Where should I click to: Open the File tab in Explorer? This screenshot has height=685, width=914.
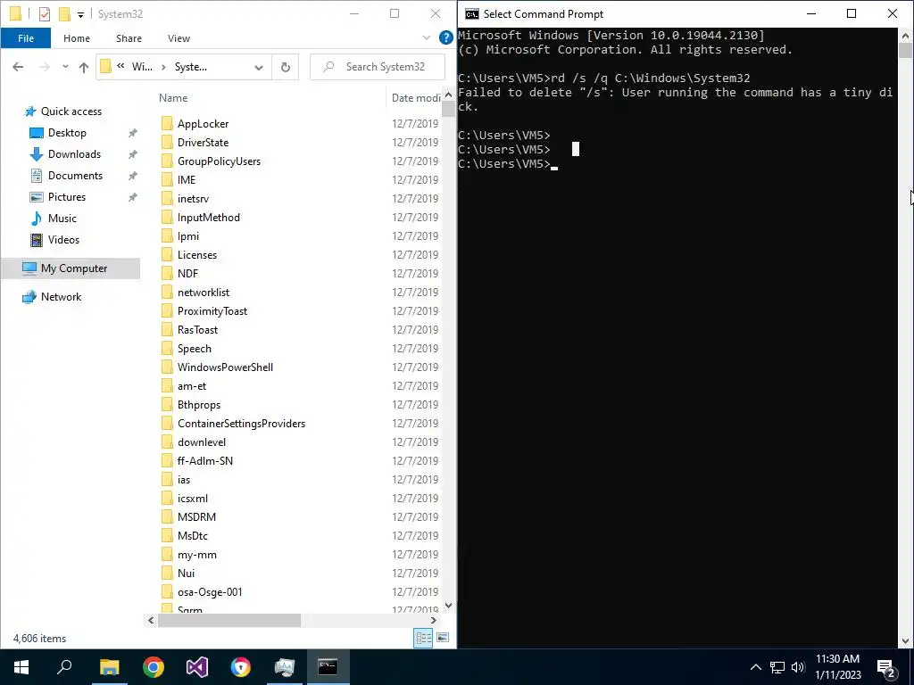26,38
